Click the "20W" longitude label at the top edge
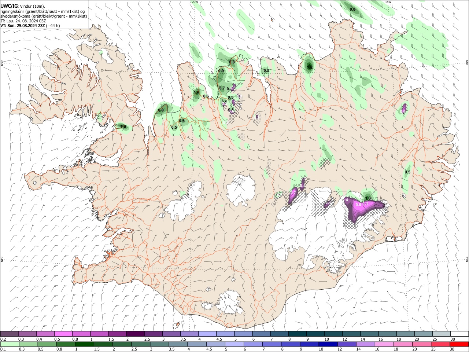The image size is (469, 352). click(x=195, y=2)
